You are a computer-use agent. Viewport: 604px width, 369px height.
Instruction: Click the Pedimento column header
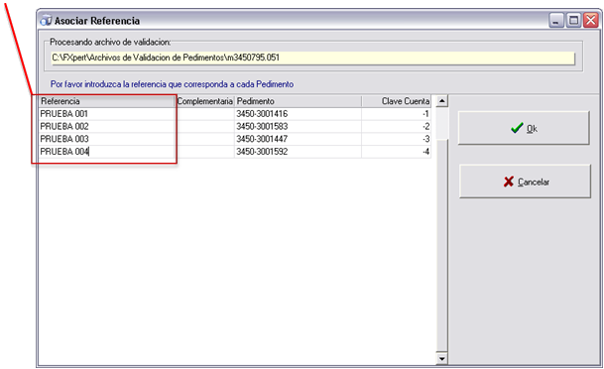tap(298, 101)
